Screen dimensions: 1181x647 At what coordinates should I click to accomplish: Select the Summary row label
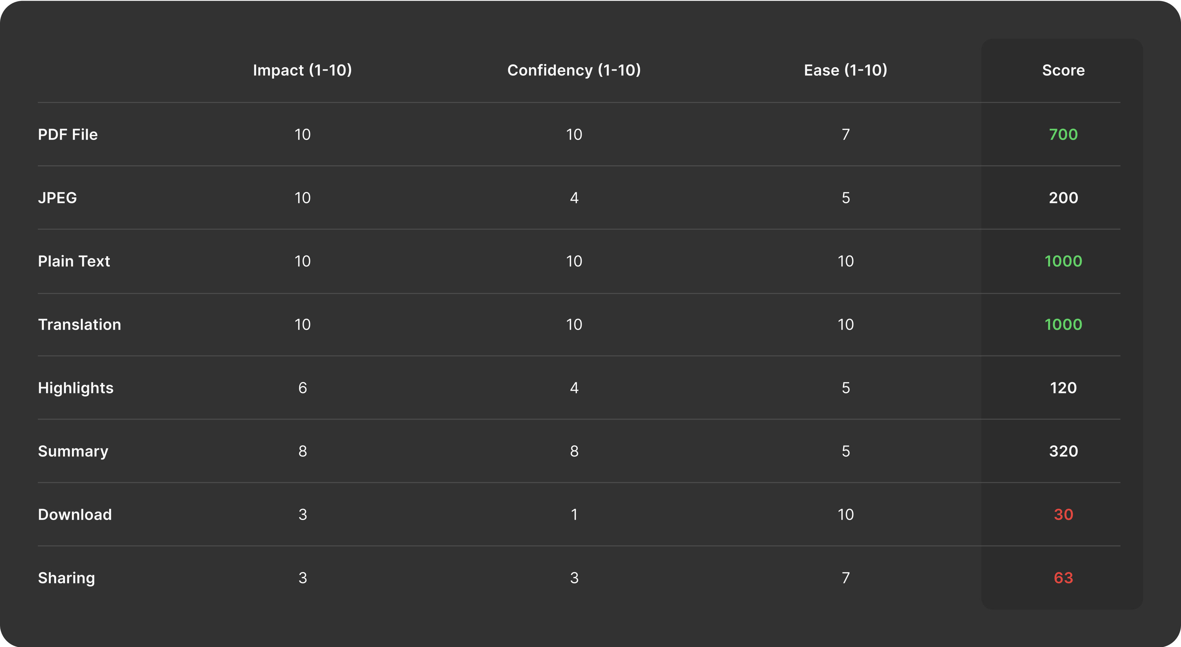point(73,452)
